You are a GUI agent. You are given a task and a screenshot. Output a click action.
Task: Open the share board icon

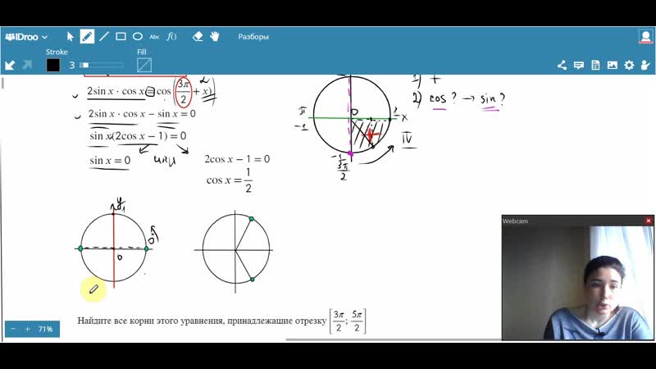(x=562, y=65)
